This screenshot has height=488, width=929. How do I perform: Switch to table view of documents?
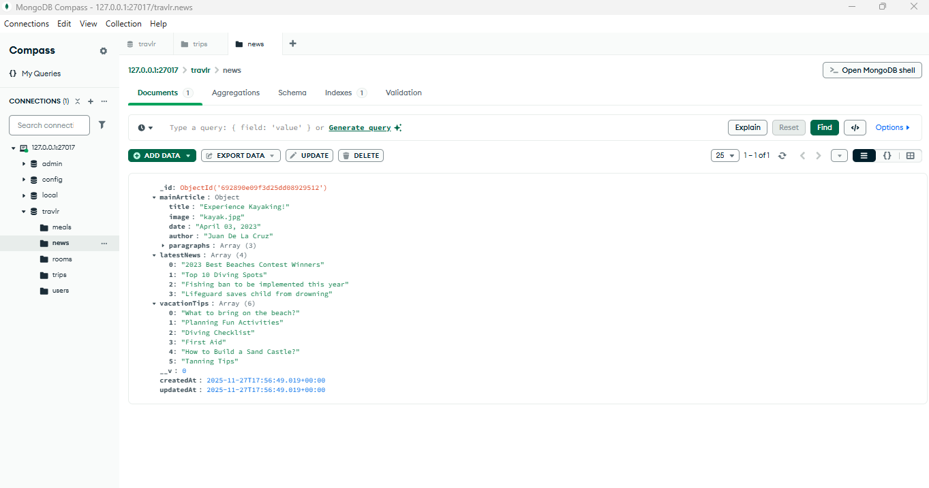coord(910,156)
